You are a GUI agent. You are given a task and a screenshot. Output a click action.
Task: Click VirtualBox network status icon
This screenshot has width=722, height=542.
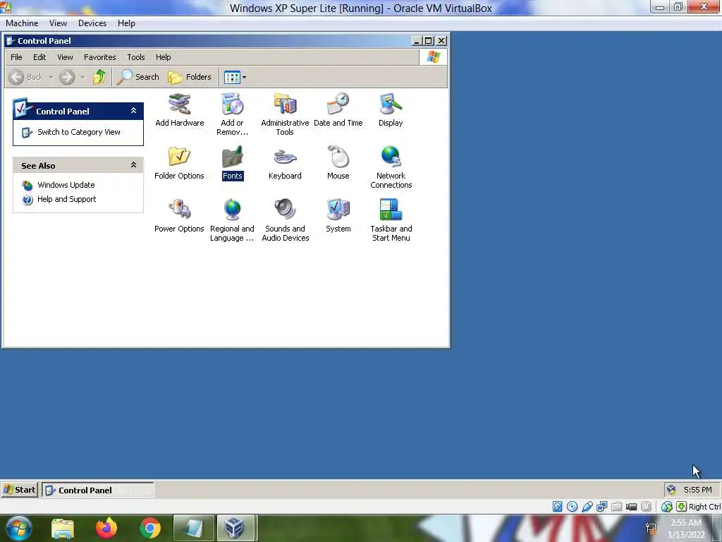(602, 507)
